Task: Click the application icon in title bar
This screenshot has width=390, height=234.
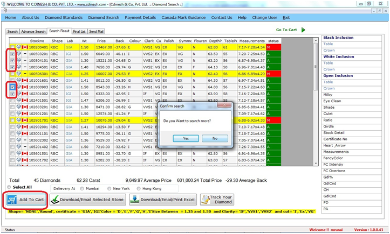Action: (3, 4)
